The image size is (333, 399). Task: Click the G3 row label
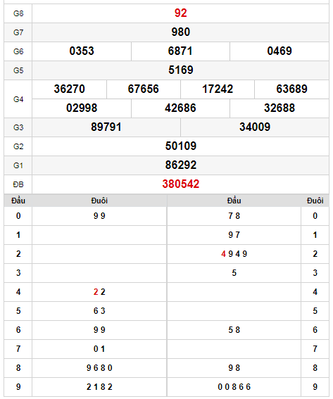pyautogui.click(x=18, y=127)
